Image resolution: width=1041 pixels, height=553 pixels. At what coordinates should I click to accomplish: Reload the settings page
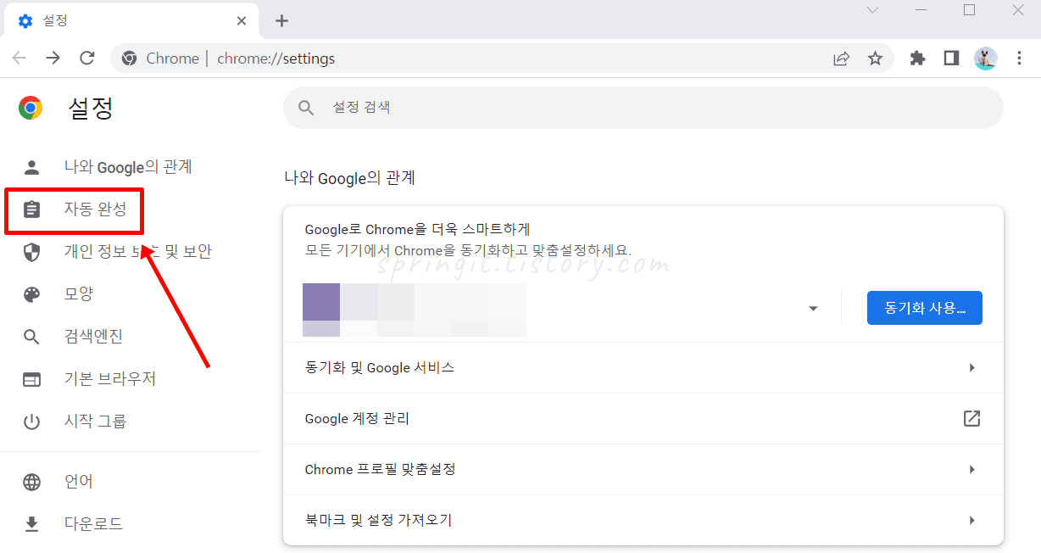(x=86, y=59)
